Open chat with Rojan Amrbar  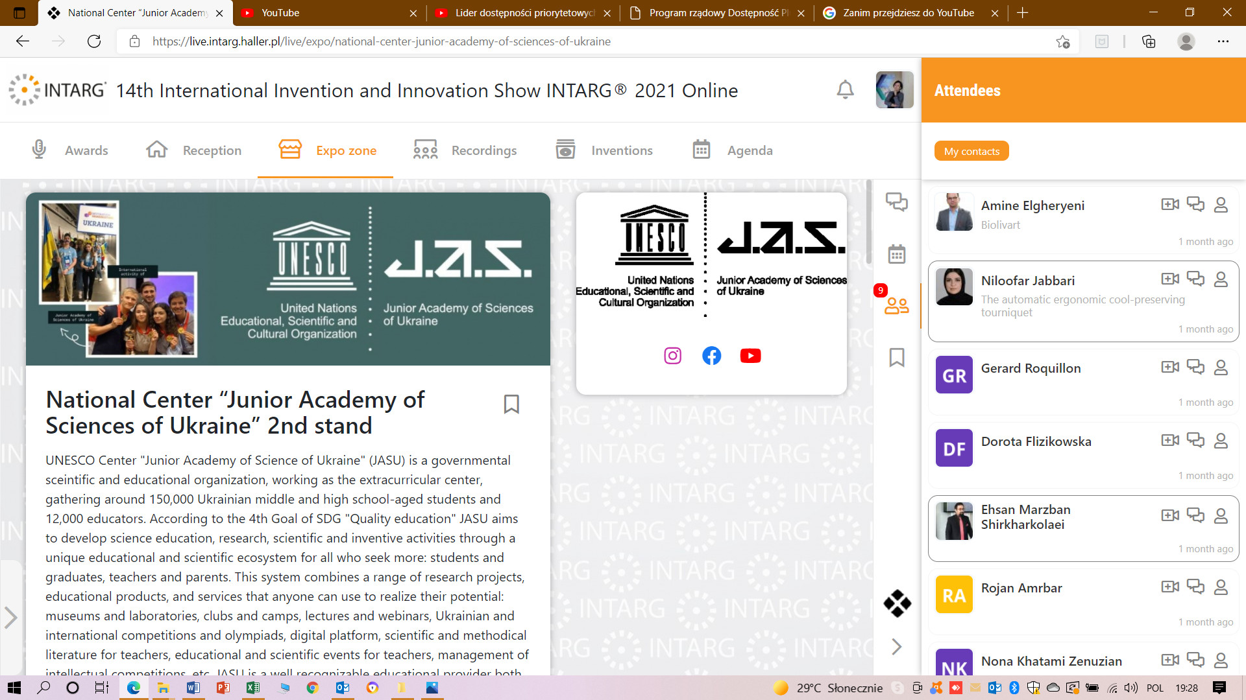[x=1195, y=587]
